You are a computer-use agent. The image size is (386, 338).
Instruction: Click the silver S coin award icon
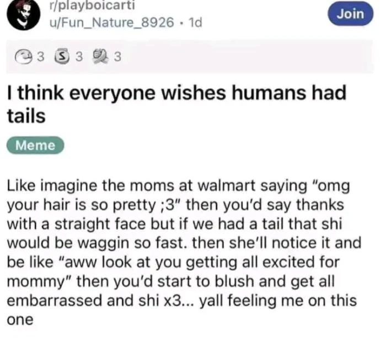click(62, 57)
